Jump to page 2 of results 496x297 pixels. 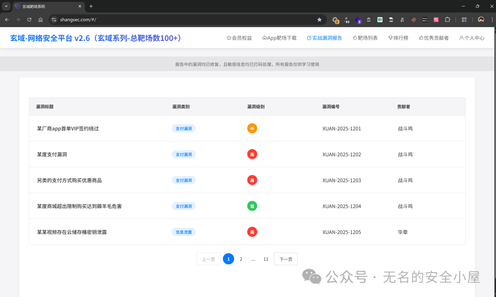(x=241, y=258)
